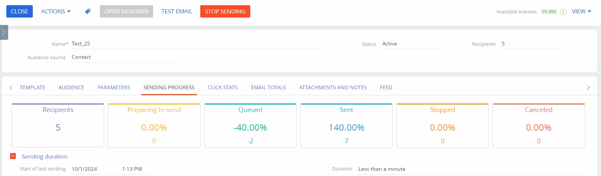Click the Queued progress tile
The height and width of the screenshot is (176, 601).
point(250,125)
